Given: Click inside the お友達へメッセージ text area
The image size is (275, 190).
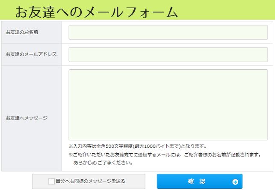Looking at the screenshot, I should point(168,105).
